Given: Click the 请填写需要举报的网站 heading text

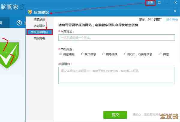Looking at the screenshot, I should coord(98,25).
